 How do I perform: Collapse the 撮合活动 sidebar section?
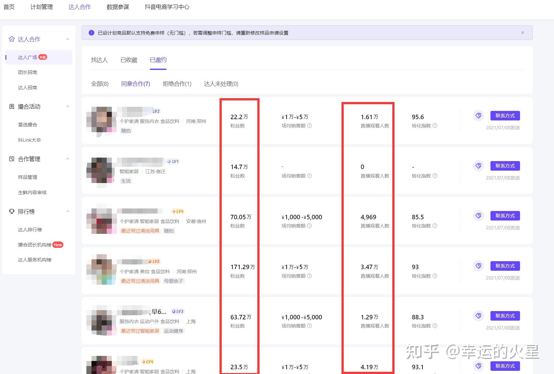(x=68, y=106)
